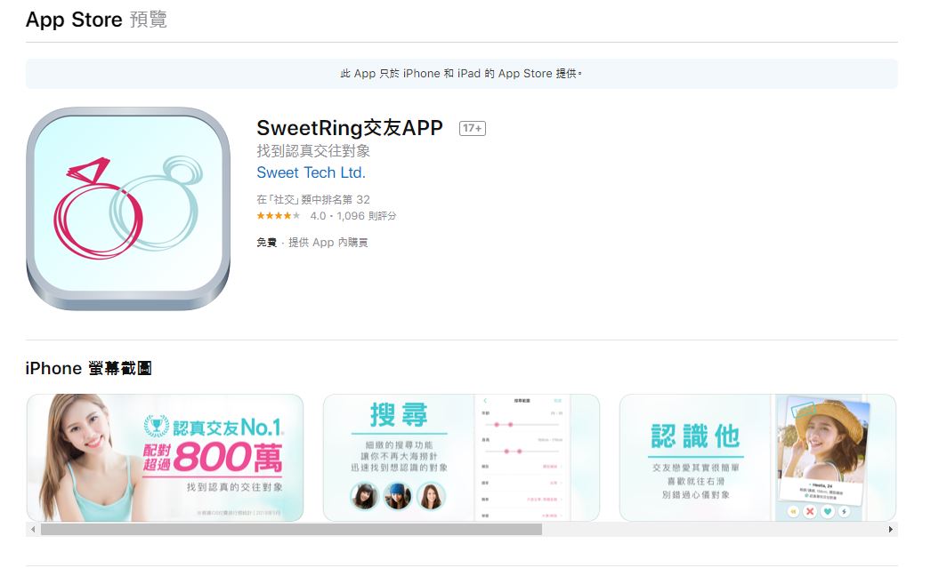Click the App Store heading link
This screenshot has width=939, height=568.
(74, 20)
